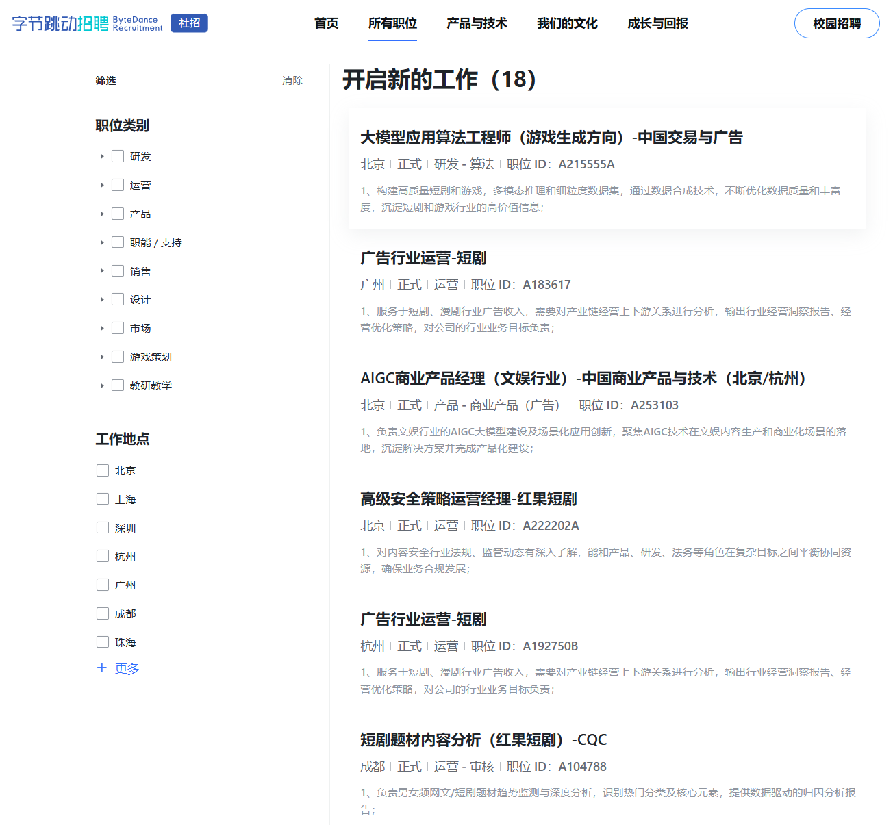Image resolution: width=893 pixels, height=825 pixels.
Task: Open the 高级安全策略运营经理-红果短剧 job listing
Action: pos(468,499)
